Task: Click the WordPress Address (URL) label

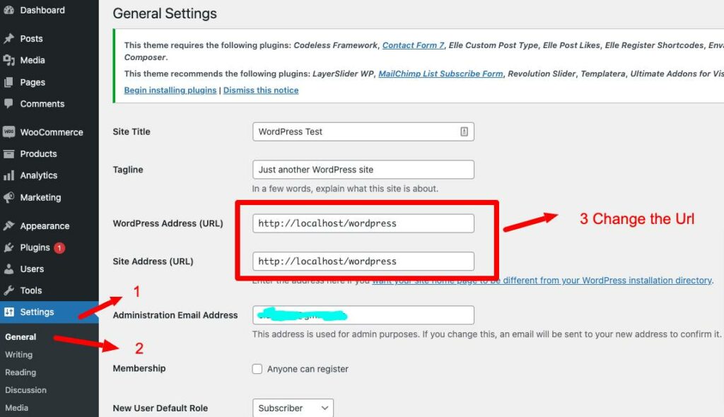Action: click(x=168, y=223)
